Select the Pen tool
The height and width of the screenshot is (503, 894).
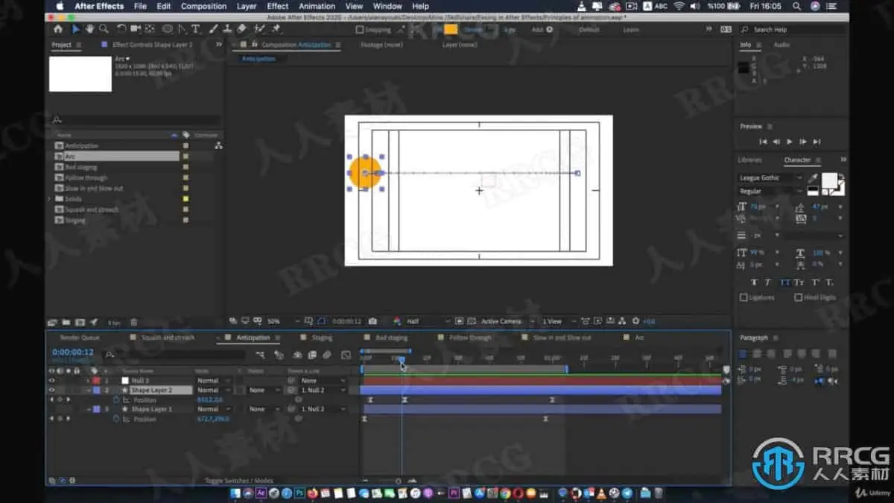[183, 29]
